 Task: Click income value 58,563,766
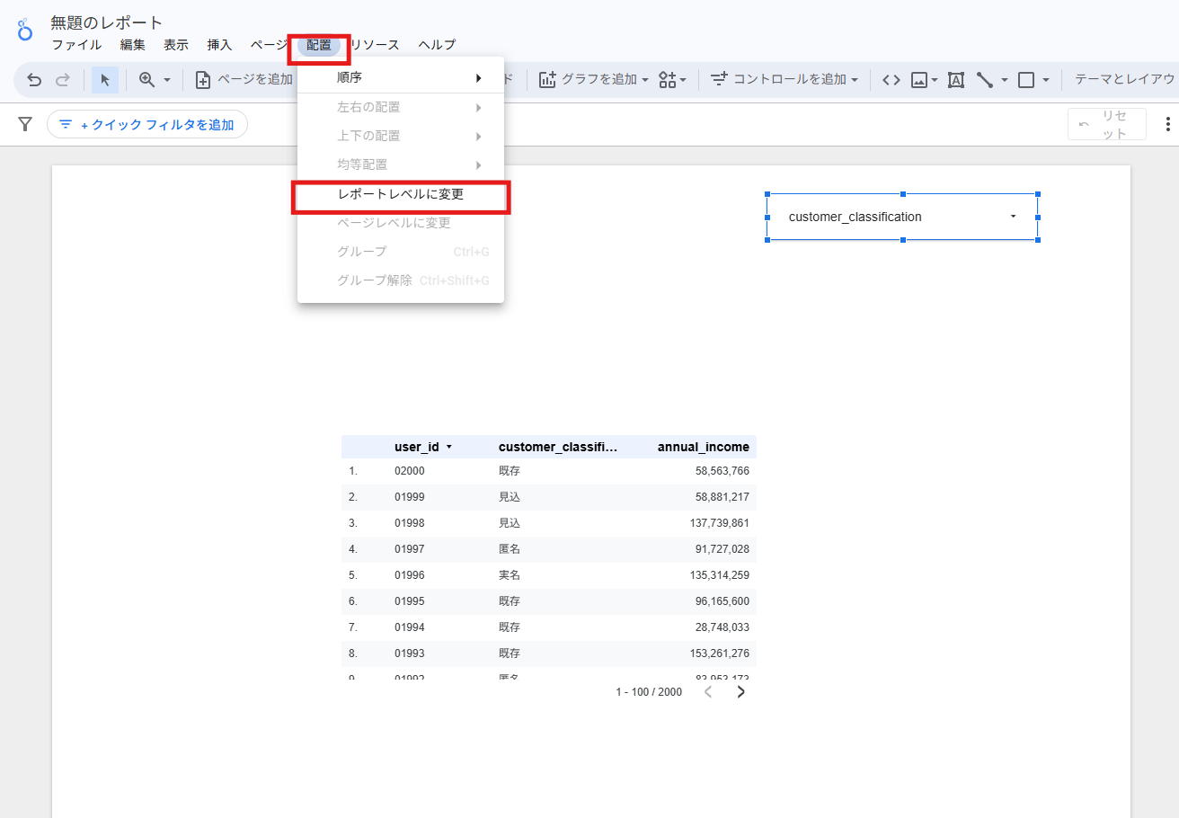pyautogui.click(x=722, y=471)
